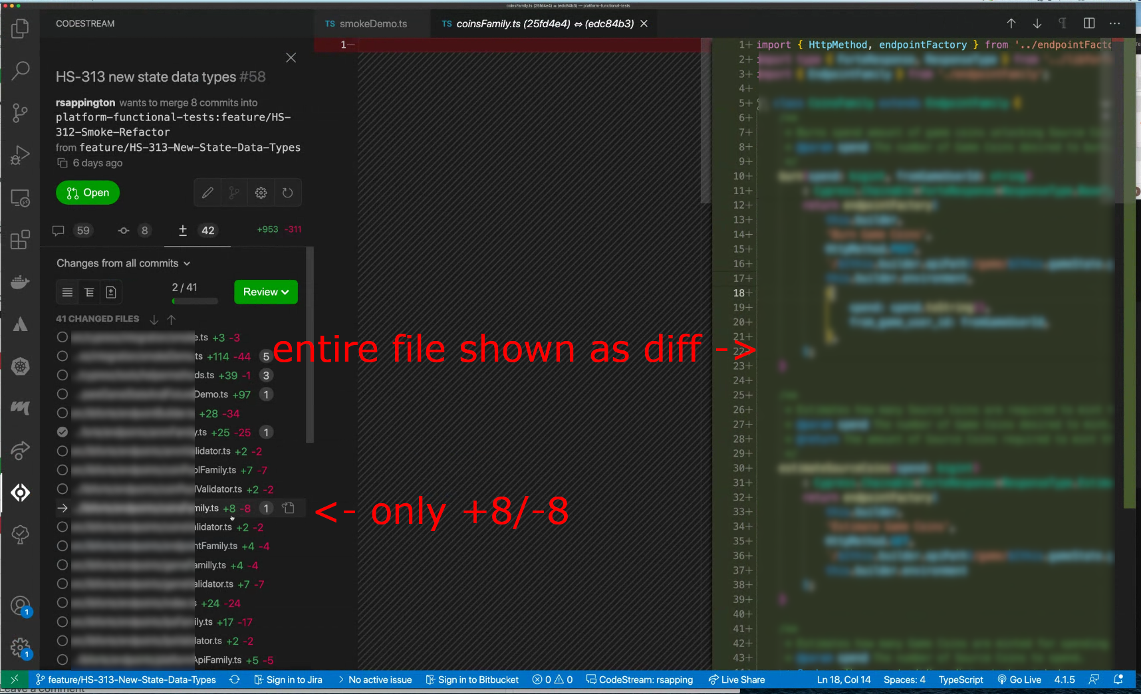Image resolution: width=1141 pixels, height=694 pixels.
Task: Click Sign in to Bitbucket
Action: tap(473, 679)
